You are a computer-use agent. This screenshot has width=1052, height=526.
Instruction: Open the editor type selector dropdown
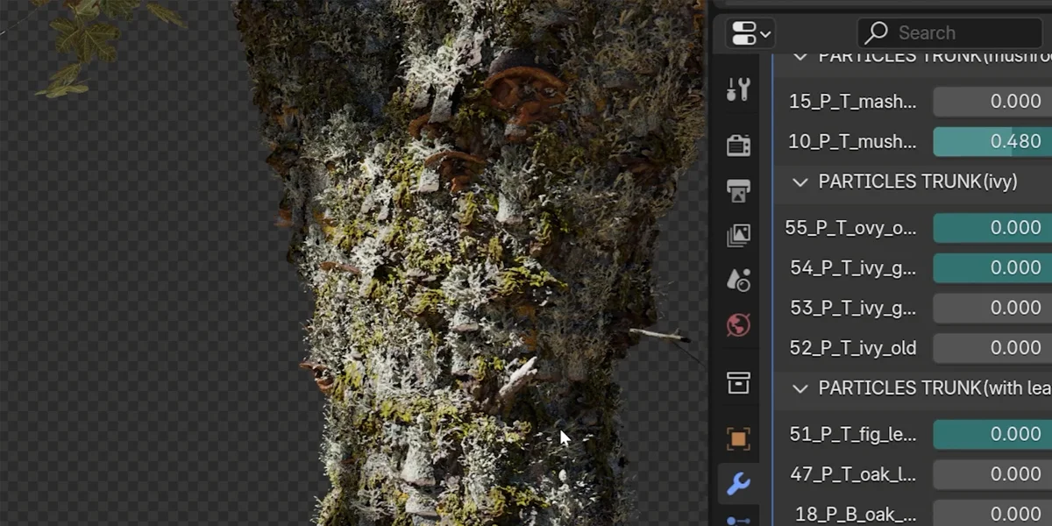748,32
